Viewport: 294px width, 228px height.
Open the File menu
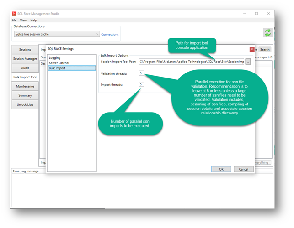(14, 20)
